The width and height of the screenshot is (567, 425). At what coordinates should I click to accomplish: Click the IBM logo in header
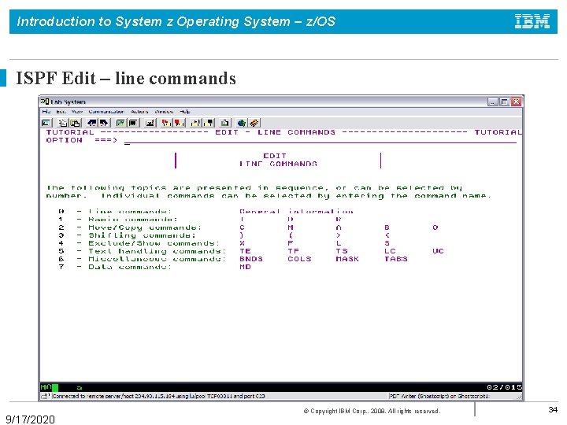coord(532,21)
